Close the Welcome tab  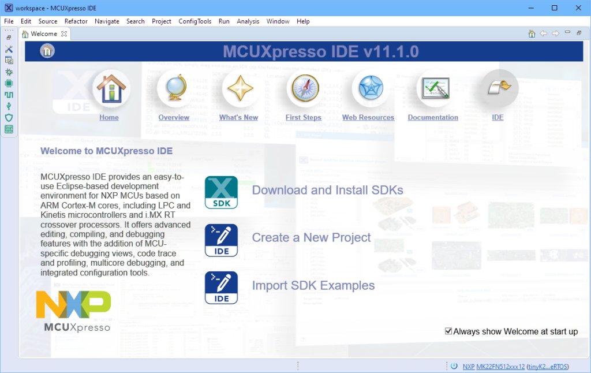[x=64, y=33]
